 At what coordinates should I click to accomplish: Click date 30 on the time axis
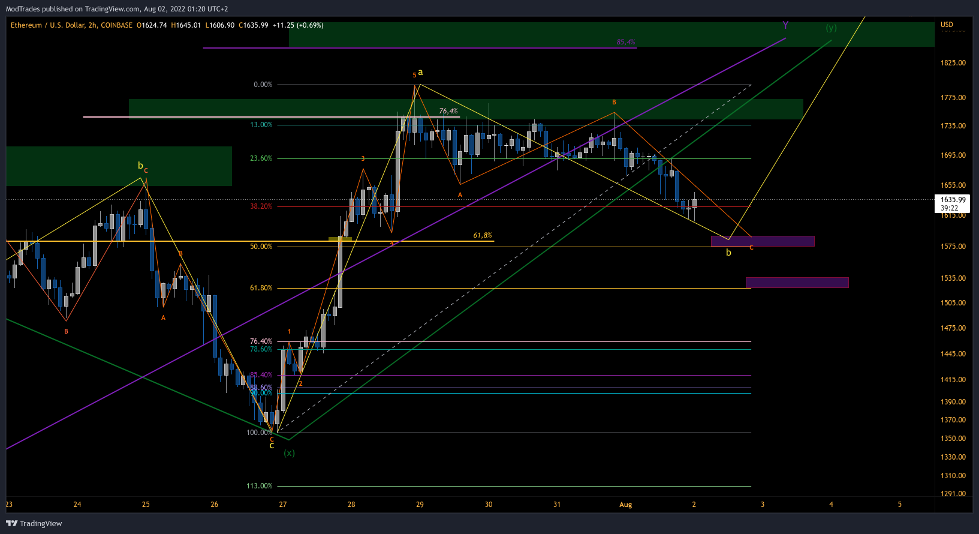489,505
